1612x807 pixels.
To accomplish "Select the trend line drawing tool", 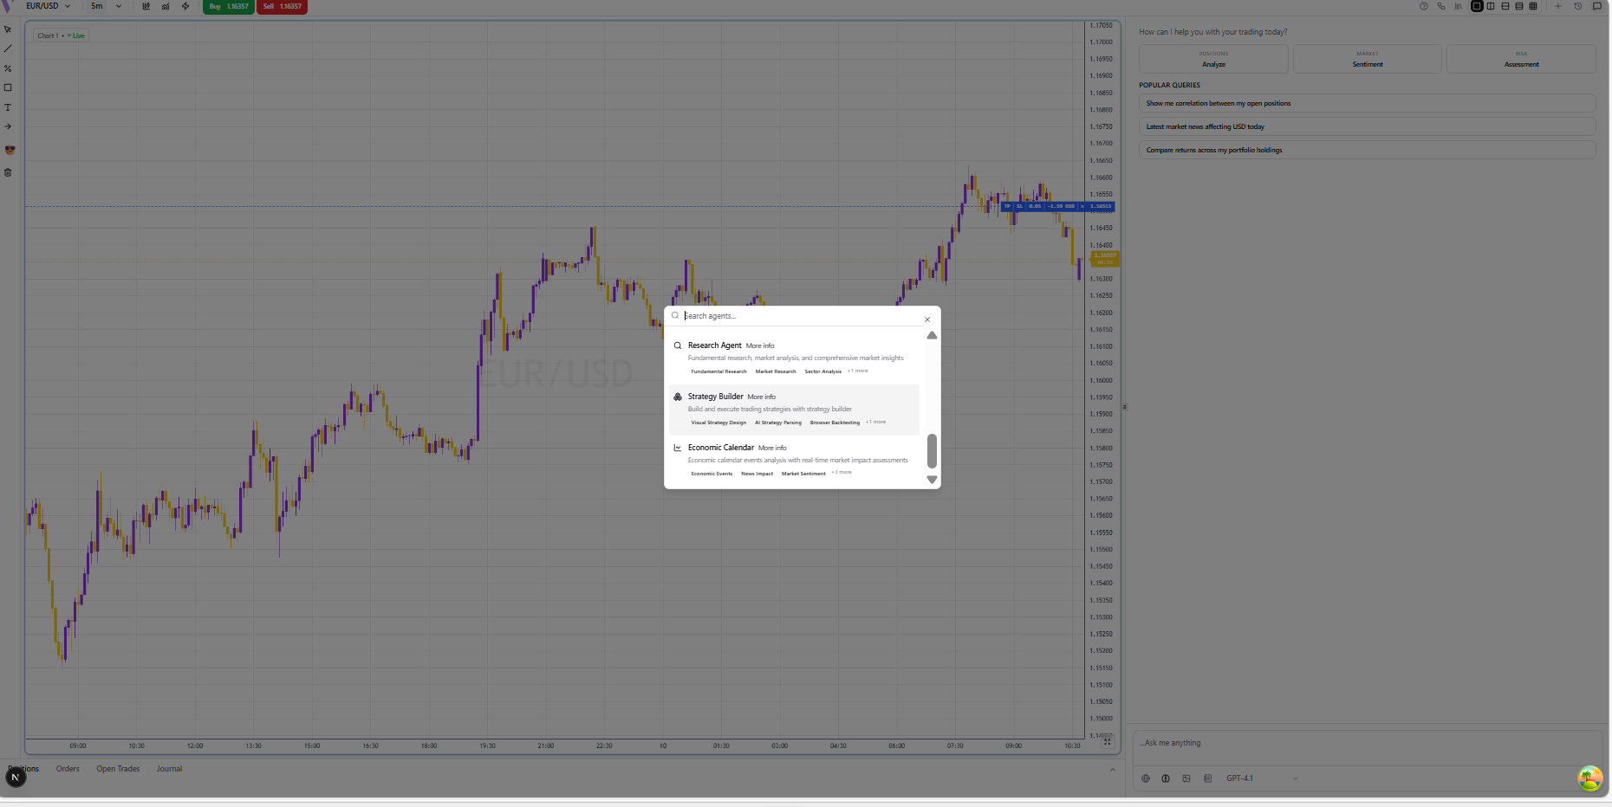I will click(8, 48).
